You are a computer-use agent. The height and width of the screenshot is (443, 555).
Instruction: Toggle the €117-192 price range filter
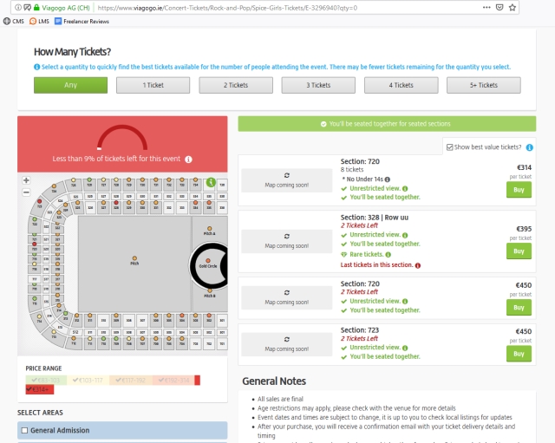(x=131, y=380)
